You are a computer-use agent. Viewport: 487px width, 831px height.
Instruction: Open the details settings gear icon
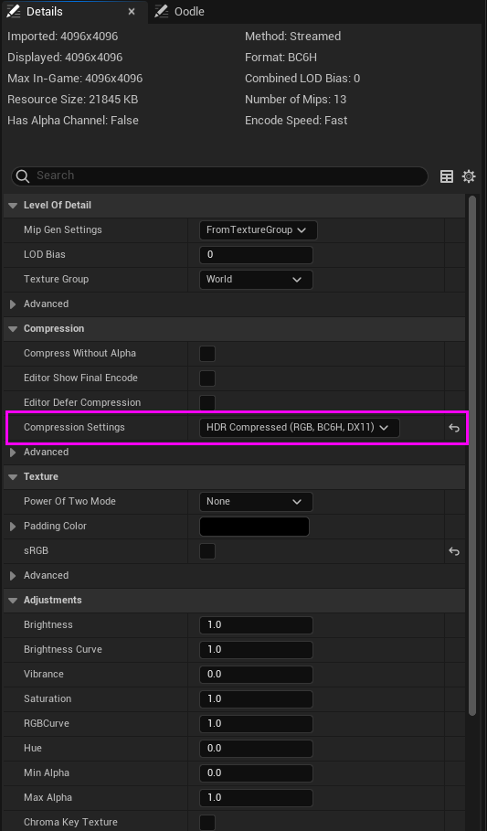click(x=469, y=176)
